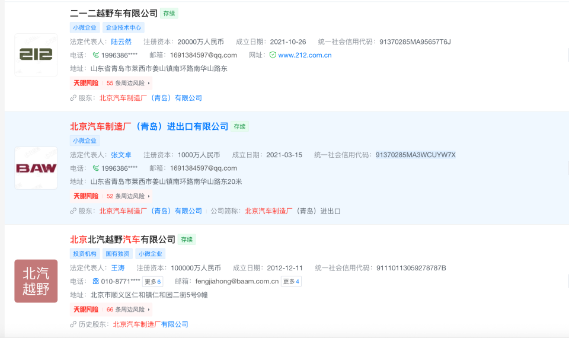Viewport: 569px width, 338px height.
Task: Click the green shield icon beside website
Action: pyautogui.click(x=273, y=55)
